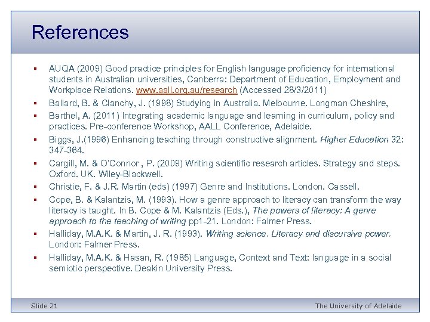The width and height of the screenshot is (430, 322).
Task: Click The University of Adelaide footer text
Action: pos(358,306)
